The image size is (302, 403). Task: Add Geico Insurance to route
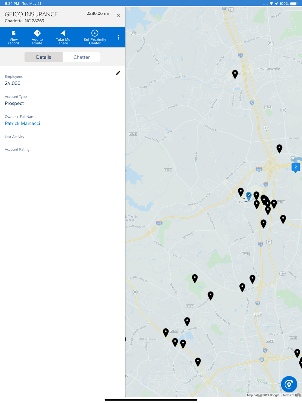click(x=37, y=37)
